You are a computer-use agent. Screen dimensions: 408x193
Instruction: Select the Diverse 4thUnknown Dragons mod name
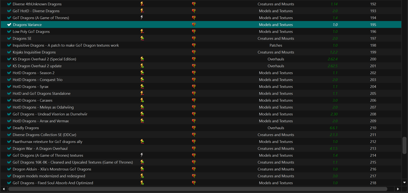pyautogui.click(x=37, y=4)
